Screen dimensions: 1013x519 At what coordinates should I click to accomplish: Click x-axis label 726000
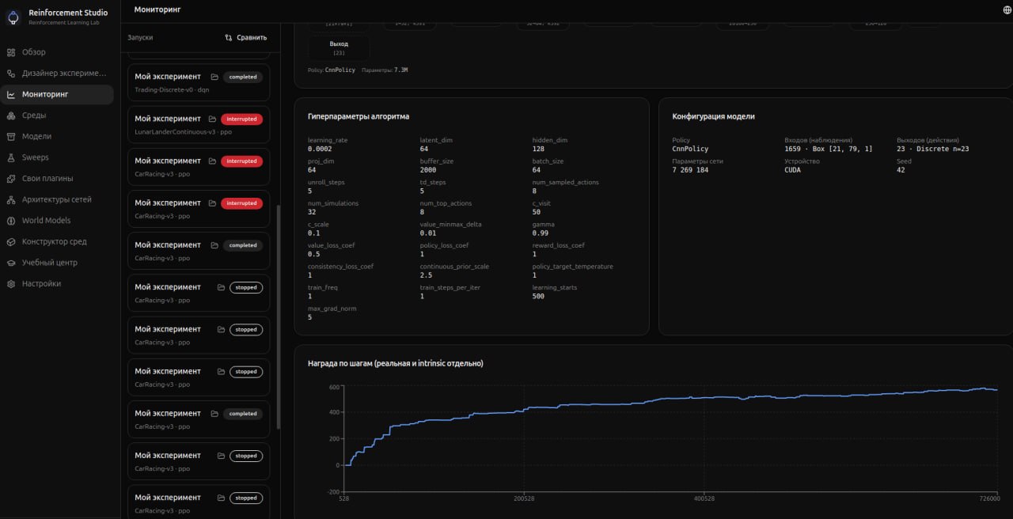coord(988,499)
